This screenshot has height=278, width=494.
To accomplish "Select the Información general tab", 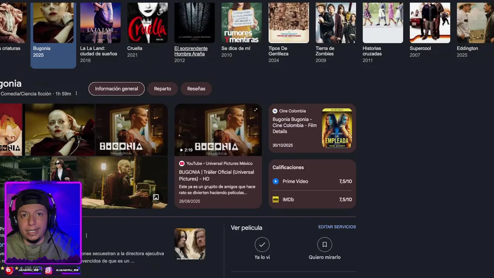I will click(x=117, y=89).
